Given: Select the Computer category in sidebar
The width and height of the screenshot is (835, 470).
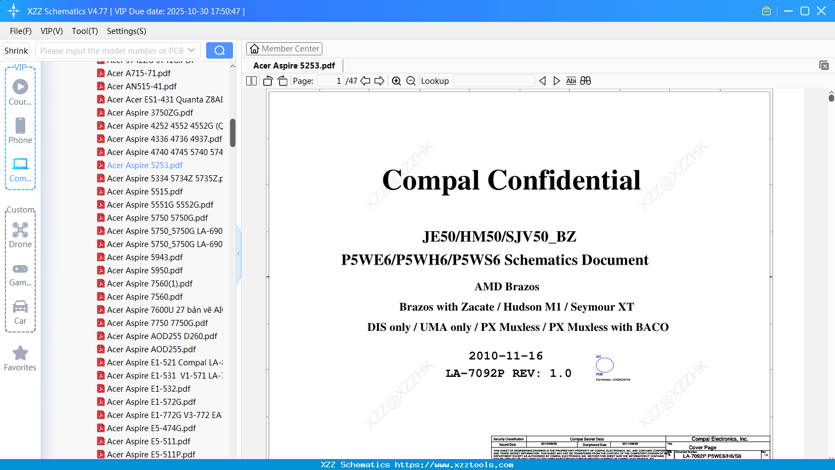Looking at the screenshot, I should [x=20, y=169].
